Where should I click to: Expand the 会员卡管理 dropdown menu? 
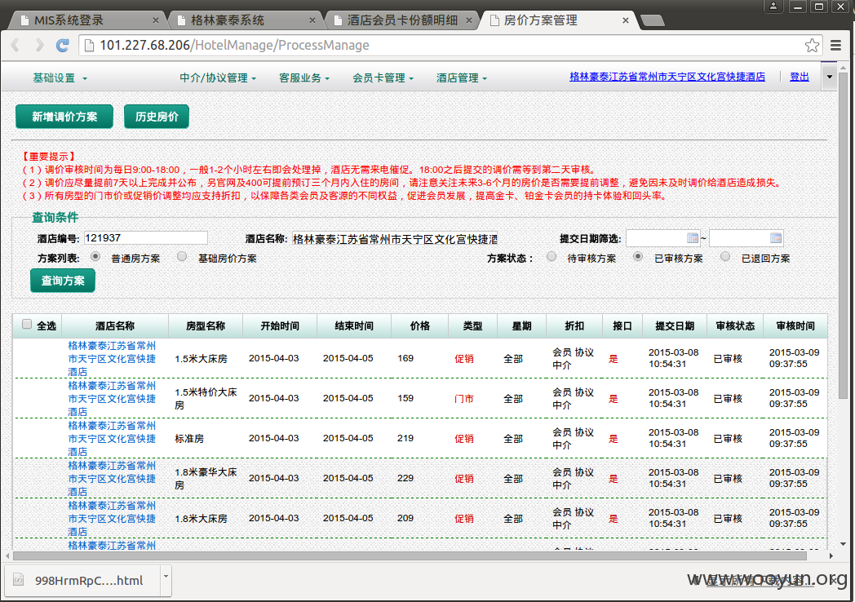383,78
